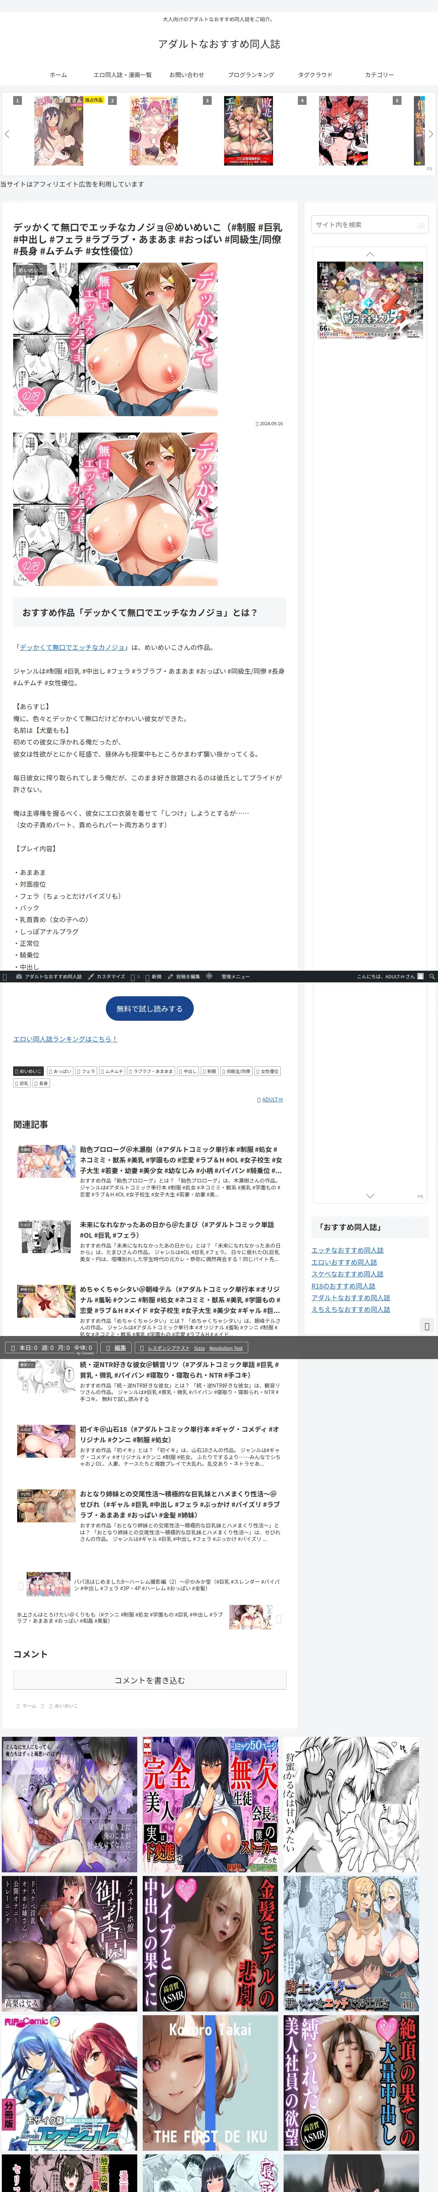438x2192 pixels.
Task: Open related article 未来になれなかったあの日から
Action: click(149, 1241)
